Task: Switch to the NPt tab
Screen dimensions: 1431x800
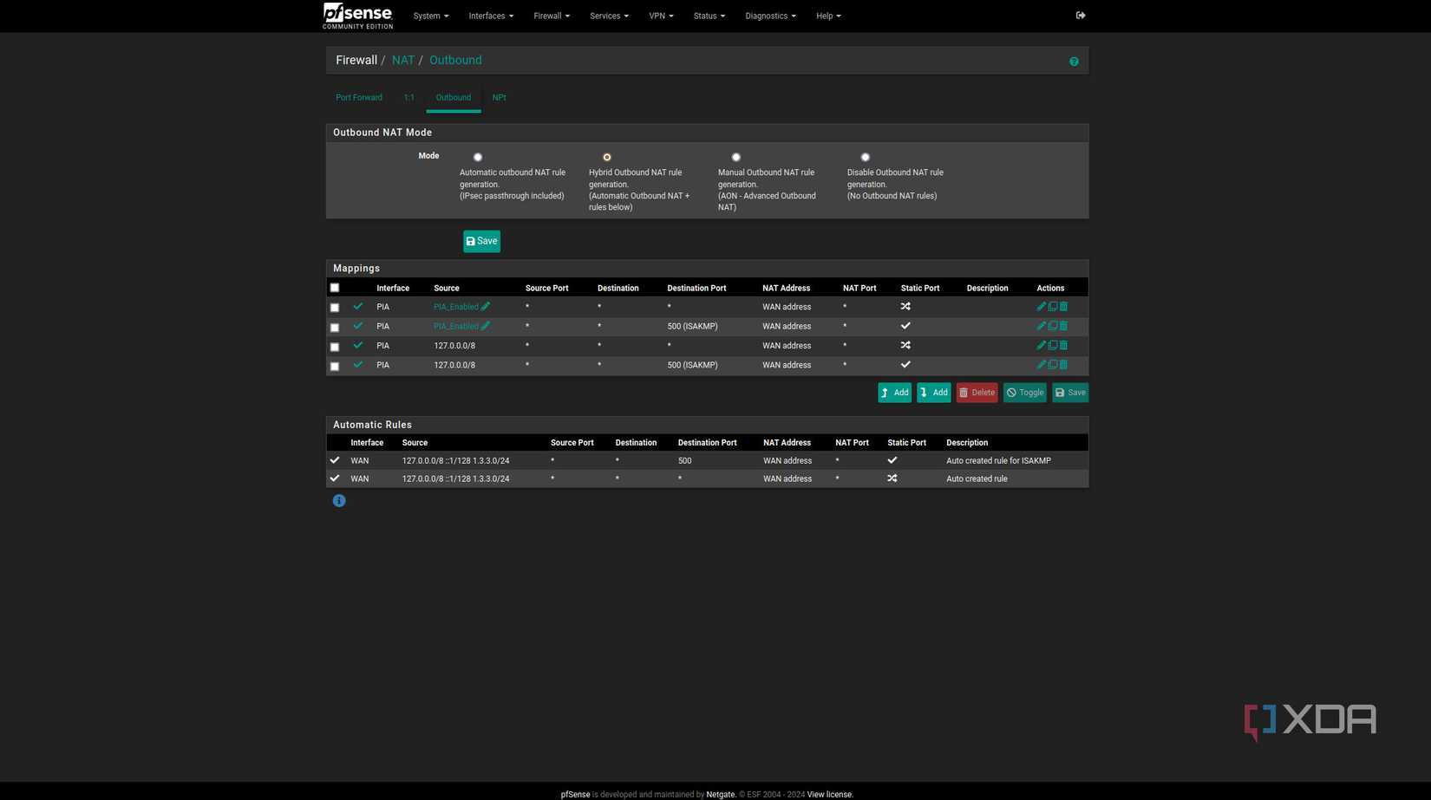Action: click(x=499, y=97)
